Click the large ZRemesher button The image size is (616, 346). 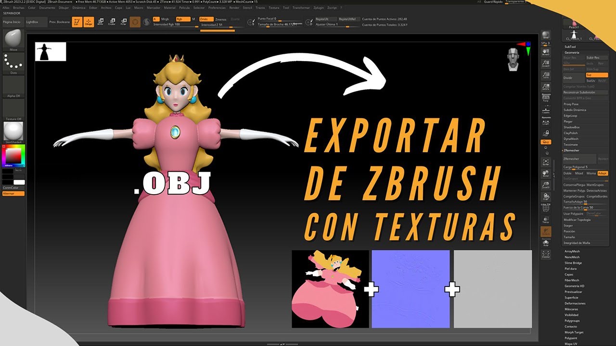coord(579,159)
